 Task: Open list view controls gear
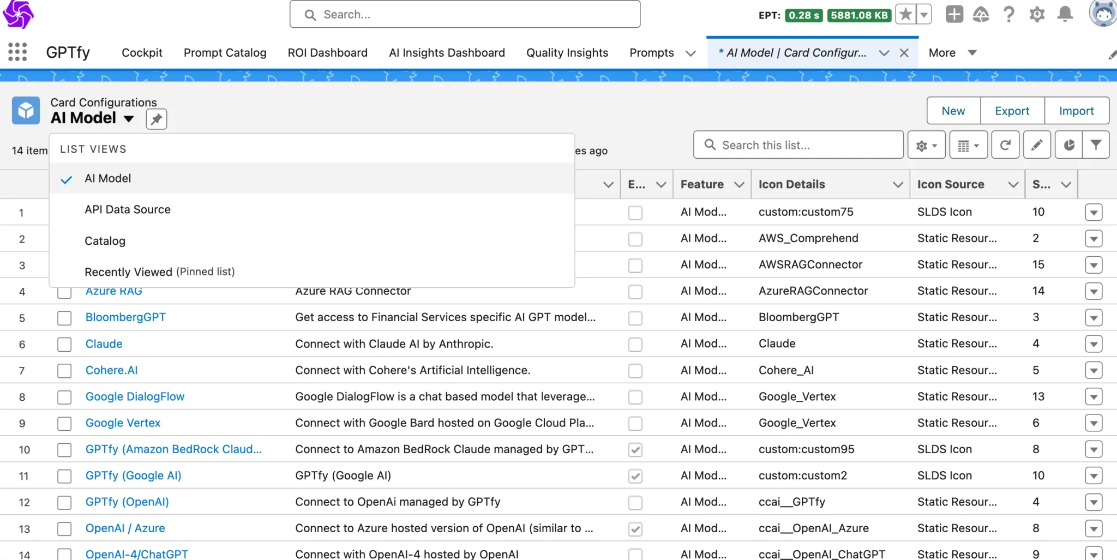926,145
